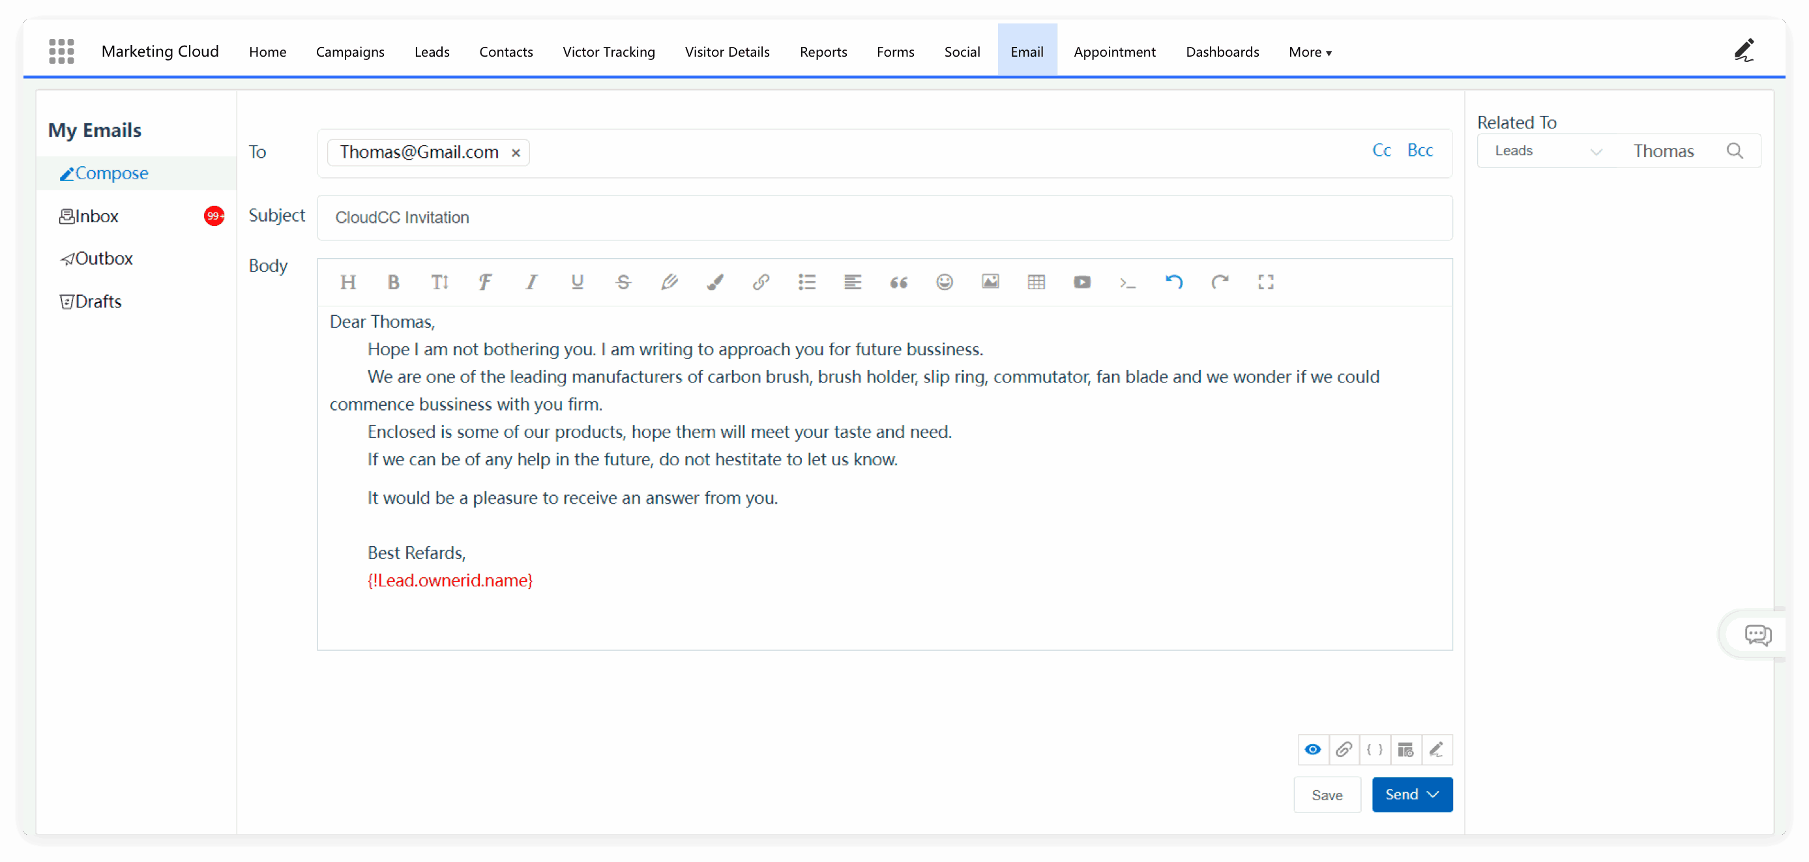This screenshot has height=862, width=1809.
Task: Insert an image into the email body
Action: (x=990, y=282)
